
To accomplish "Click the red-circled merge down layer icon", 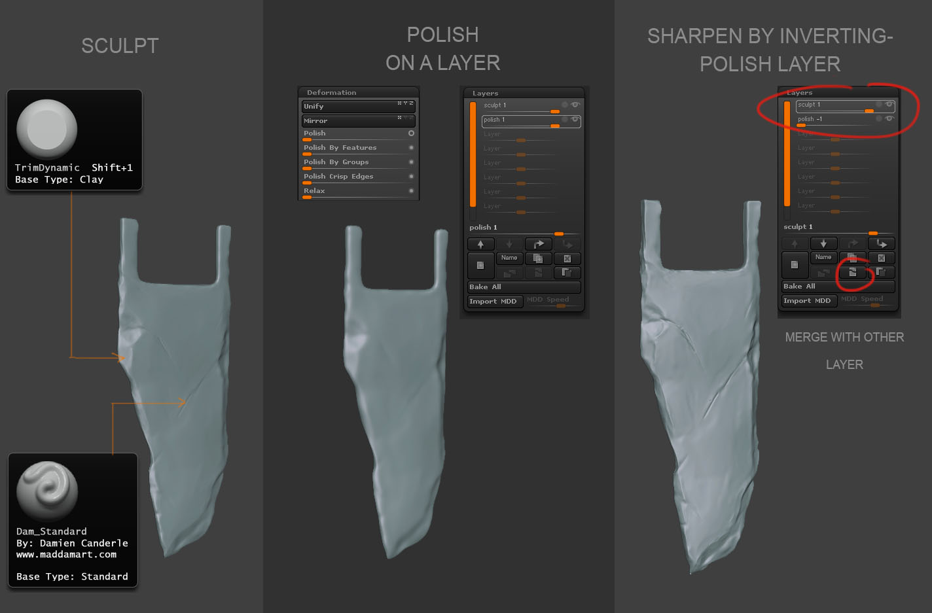I will pos(852,272).
